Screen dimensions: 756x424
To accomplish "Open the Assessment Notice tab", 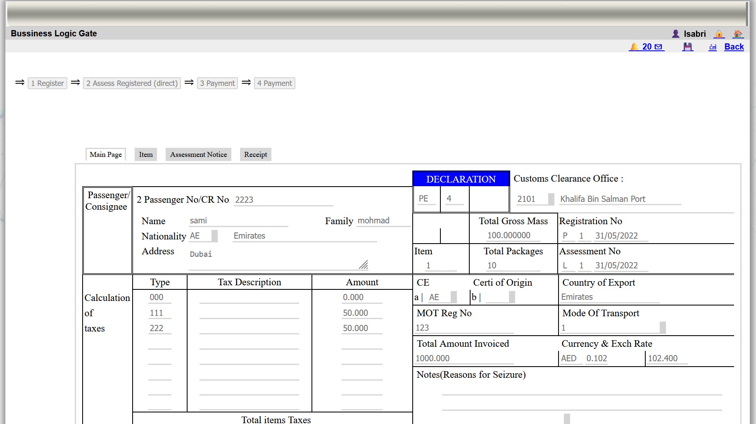I will tap(198, 154).
